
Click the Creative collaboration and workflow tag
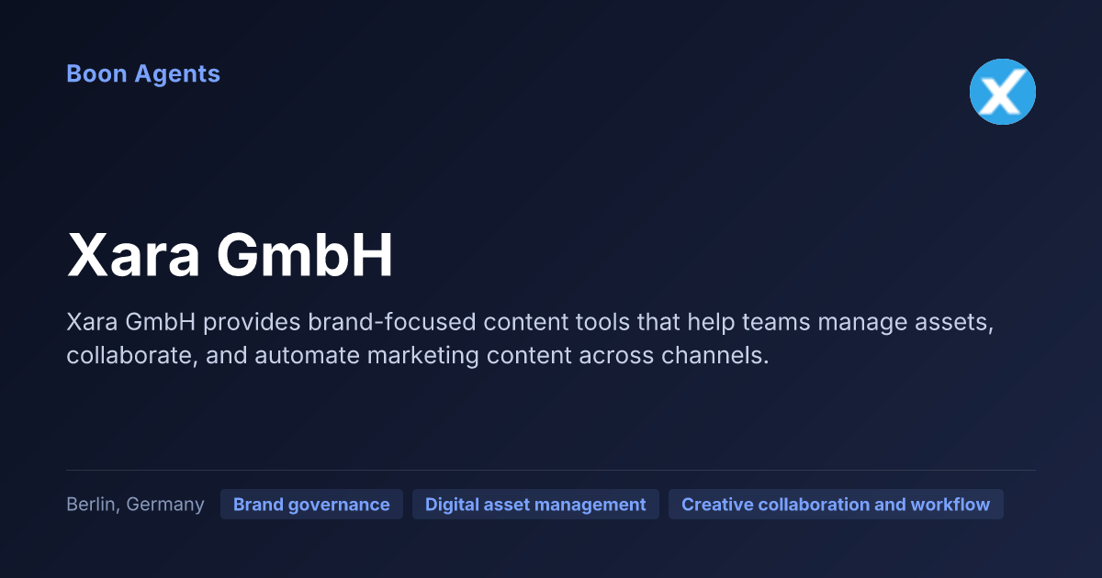(836, 505)
